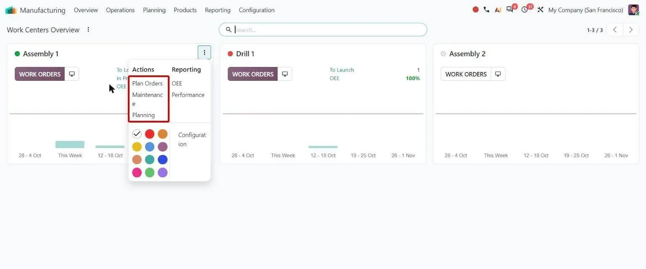Choose the no-color swatch with checkmark
Image resolution: width=646 pixels, height=269 pixels.
[x=137, y=134]
